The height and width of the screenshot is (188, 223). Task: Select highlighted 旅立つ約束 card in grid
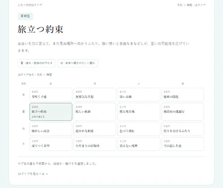click(x=51, y=112)
